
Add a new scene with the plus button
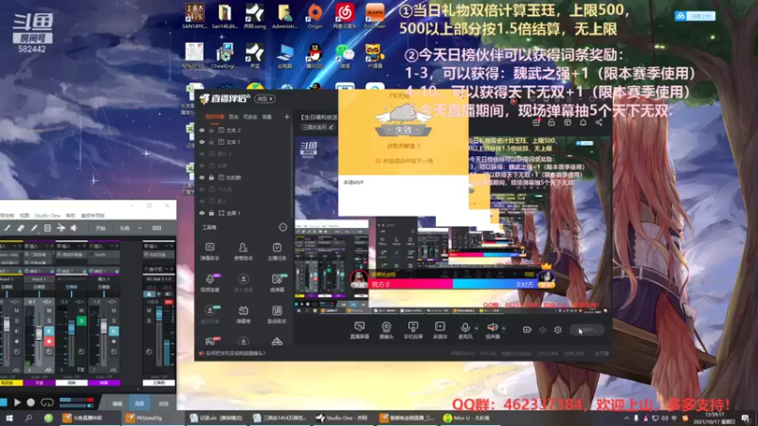tap(287, 116)
